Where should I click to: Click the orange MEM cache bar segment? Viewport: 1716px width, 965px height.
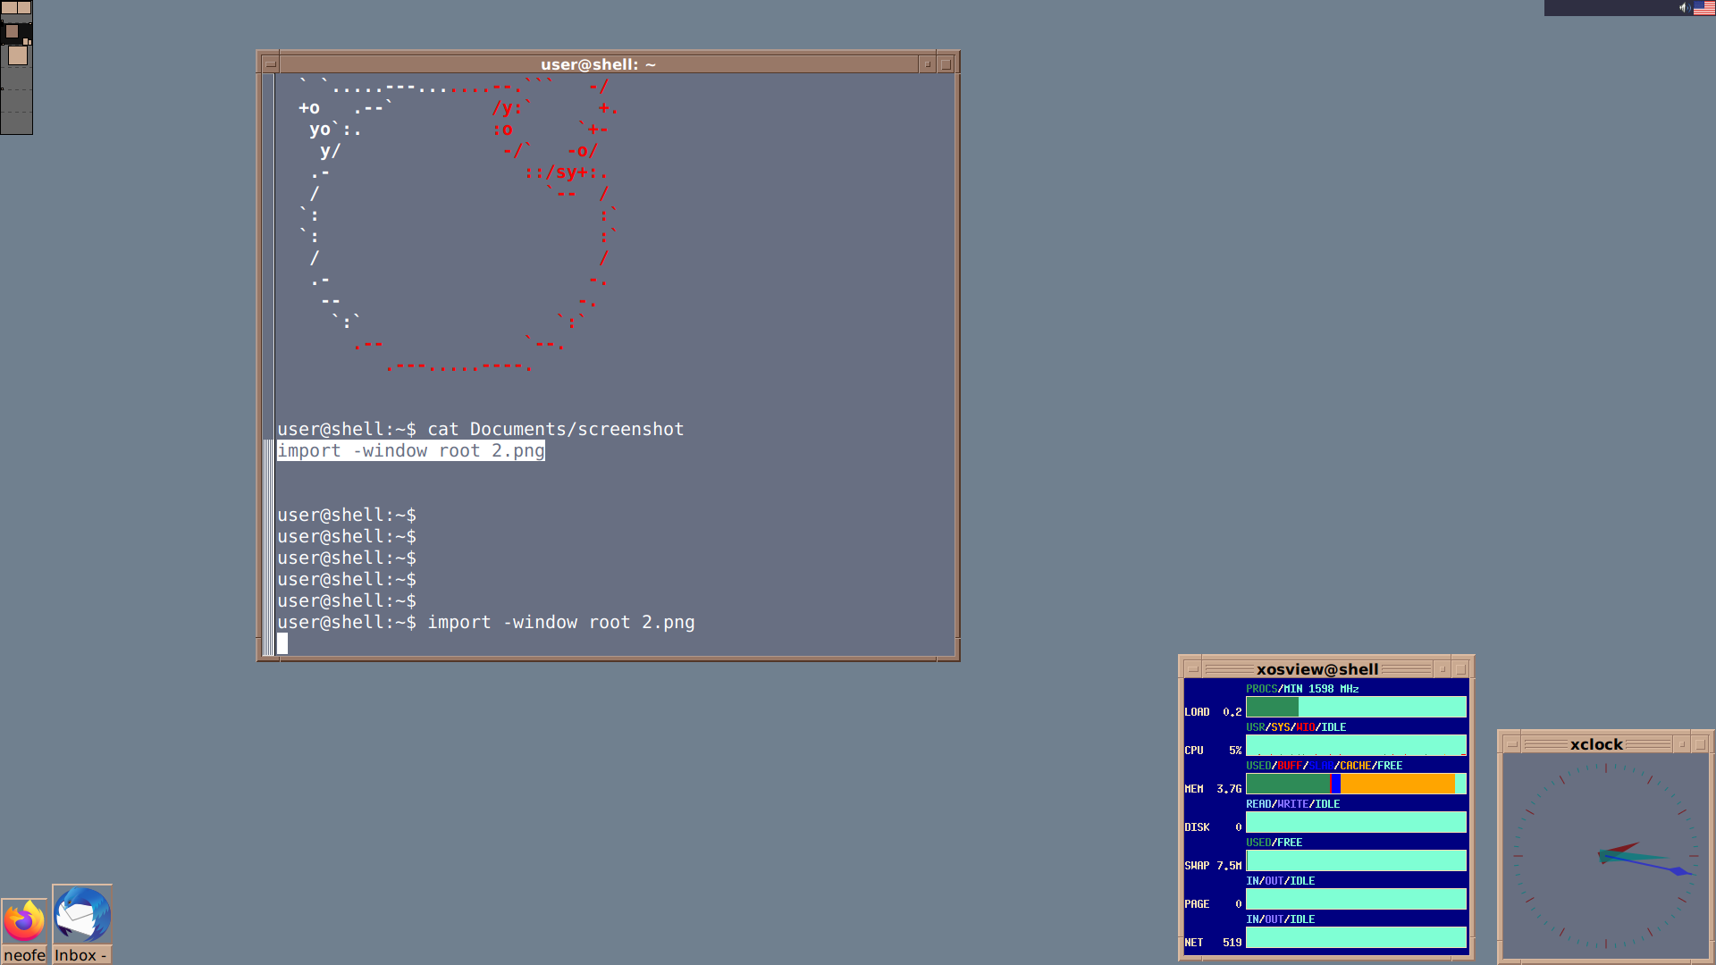click(x=1396, y=784)
